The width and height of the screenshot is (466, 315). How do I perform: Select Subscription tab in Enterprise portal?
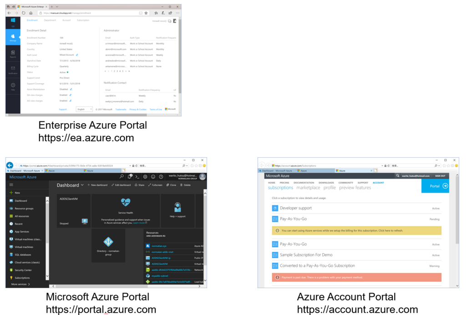tap(83, 20)
